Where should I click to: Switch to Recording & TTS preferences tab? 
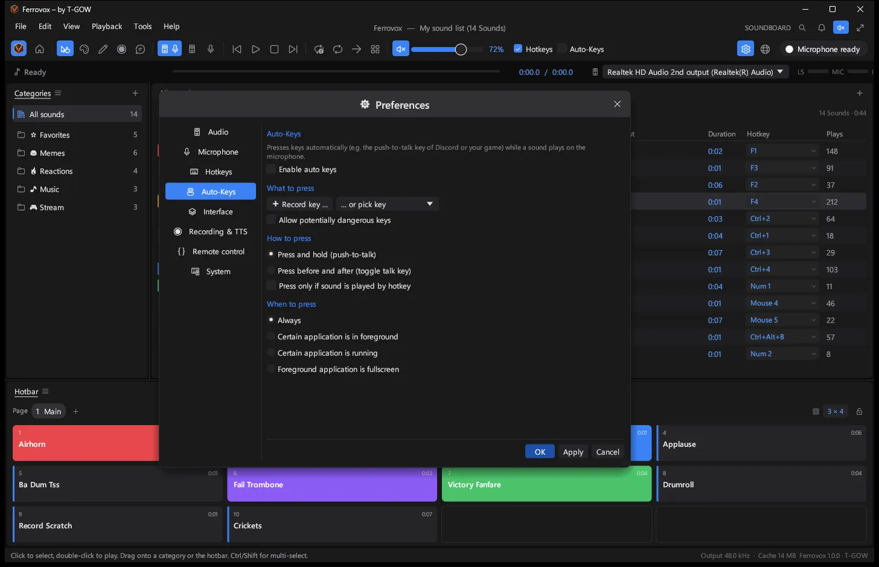(211, 232)
